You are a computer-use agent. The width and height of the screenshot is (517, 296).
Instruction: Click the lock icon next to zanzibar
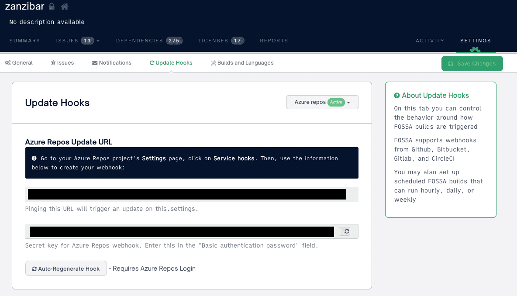coord(52,6)
